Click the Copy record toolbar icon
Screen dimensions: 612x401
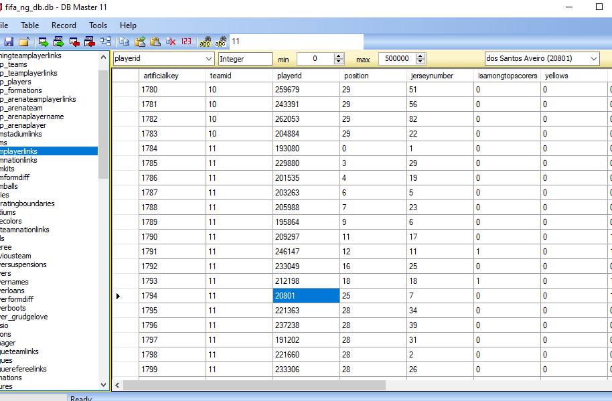click(x=124, y=42)
